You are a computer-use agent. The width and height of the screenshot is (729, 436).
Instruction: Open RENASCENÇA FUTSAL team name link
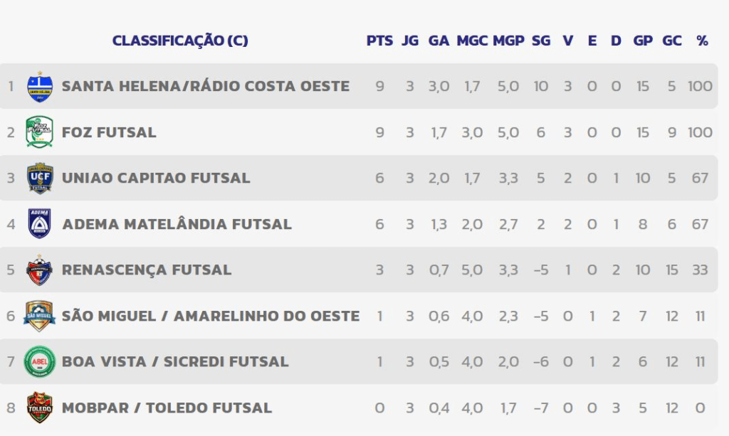click(x=147, y=270)
